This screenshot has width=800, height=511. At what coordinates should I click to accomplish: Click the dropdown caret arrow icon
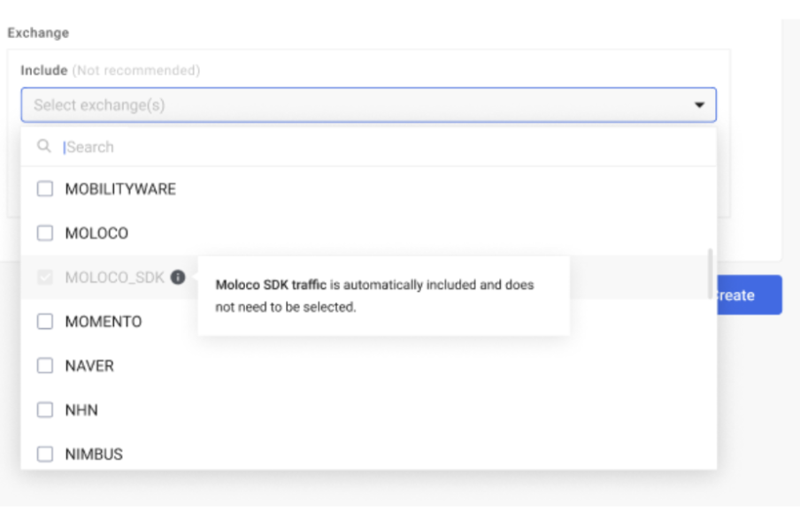point(699,105)
